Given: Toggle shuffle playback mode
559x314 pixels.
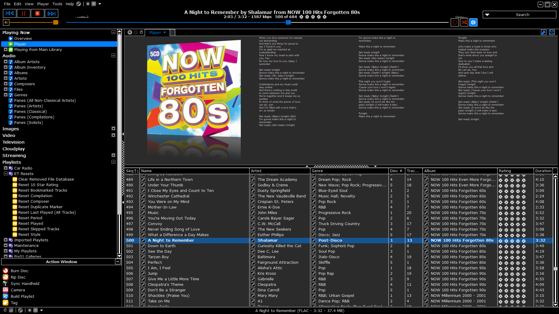Looking at the screenshot, I should (464, 22).
